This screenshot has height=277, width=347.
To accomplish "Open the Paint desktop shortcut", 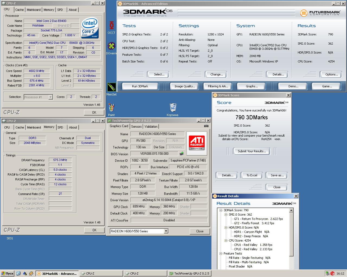I will (x=111, y=110).
